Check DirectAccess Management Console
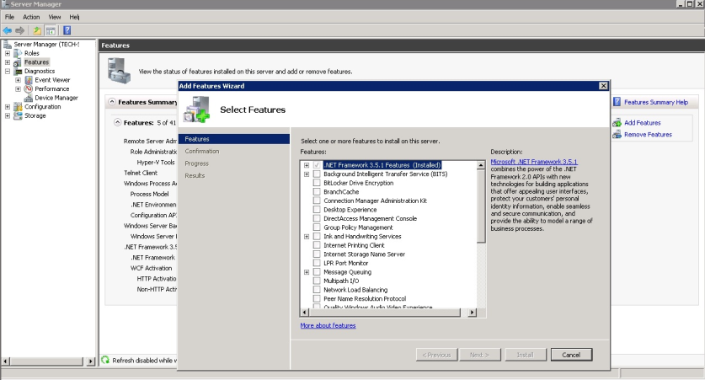The height and width of the screenshot is (380, 705). [317, 218]
